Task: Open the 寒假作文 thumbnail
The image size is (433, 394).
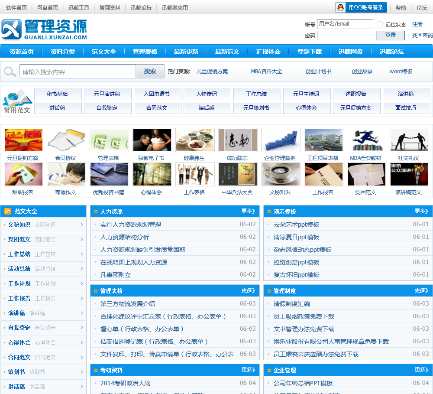Action: tap(66, 174)
